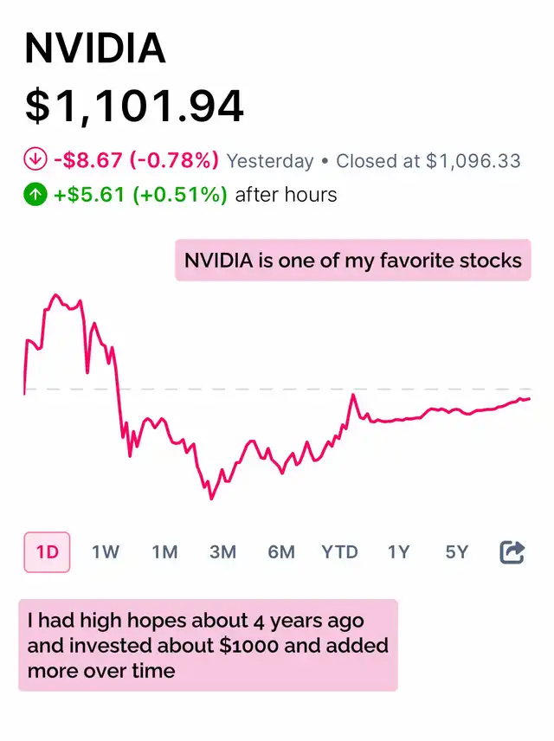Image resolution: width=554 pixels, height=741 pixels.
Task: Click the NVIDIA stock title
Action: click(x=95, y=48)
